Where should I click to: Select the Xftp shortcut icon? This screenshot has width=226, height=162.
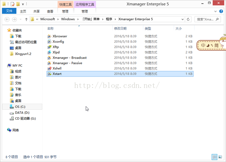(49, 47)
